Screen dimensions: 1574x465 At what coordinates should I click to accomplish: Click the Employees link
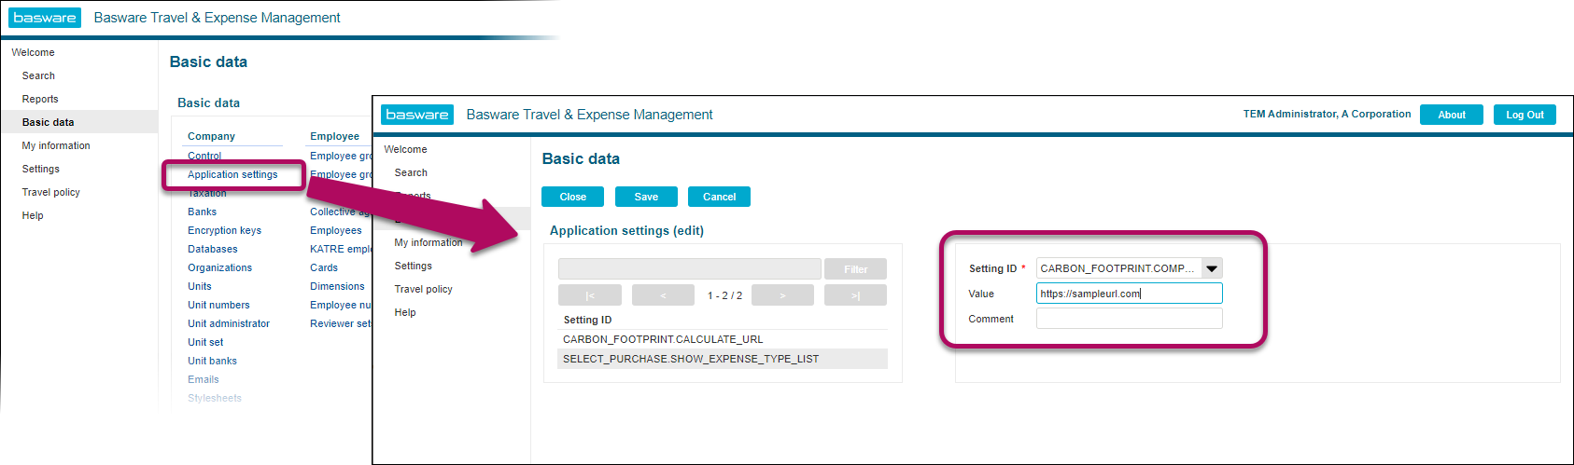(336, 230)
